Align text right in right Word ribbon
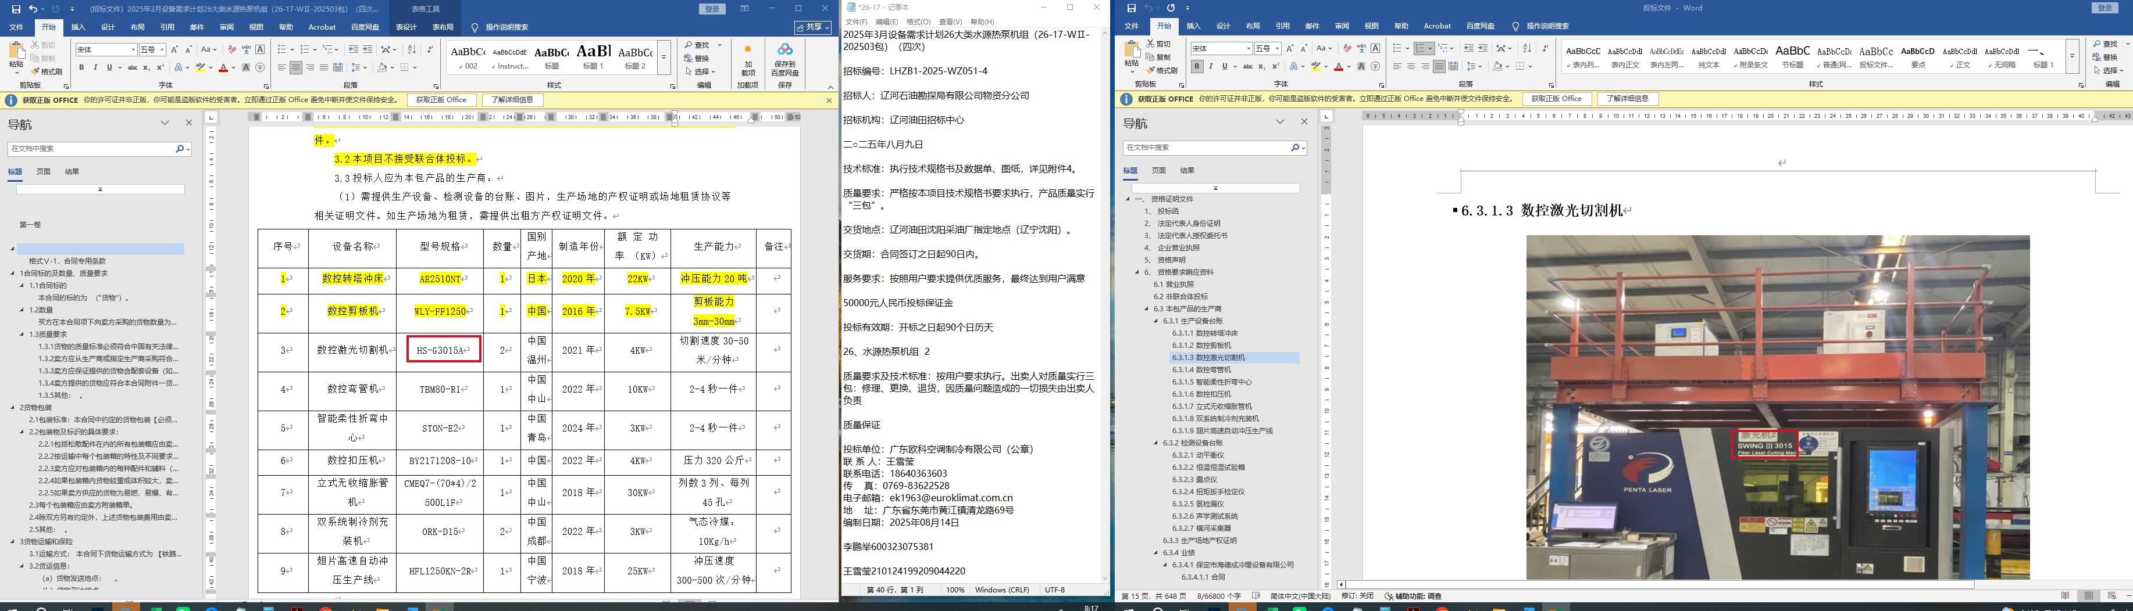 tap(1425, 67)
